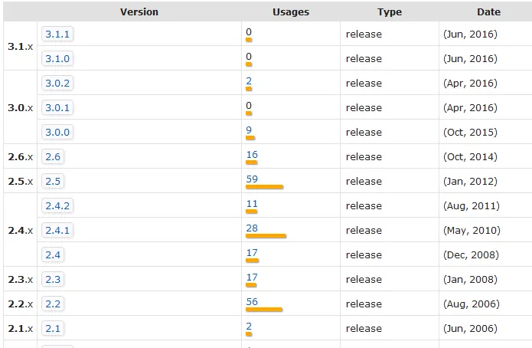Open version 2.4.2 link
532x348 pixels.
[x=57, y=206]
